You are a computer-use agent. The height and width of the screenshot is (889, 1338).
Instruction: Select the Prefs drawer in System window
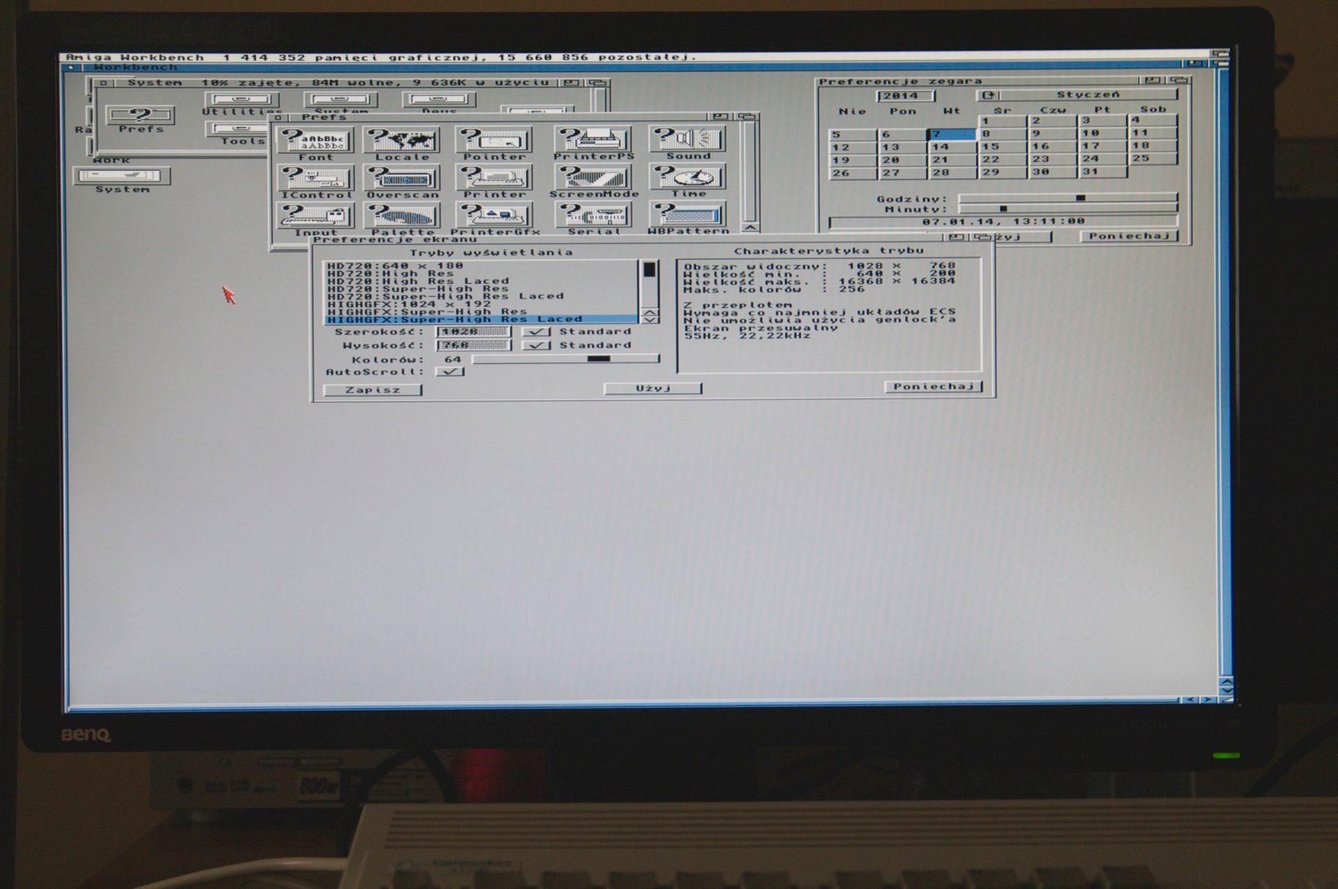click(x=140, y=119)
